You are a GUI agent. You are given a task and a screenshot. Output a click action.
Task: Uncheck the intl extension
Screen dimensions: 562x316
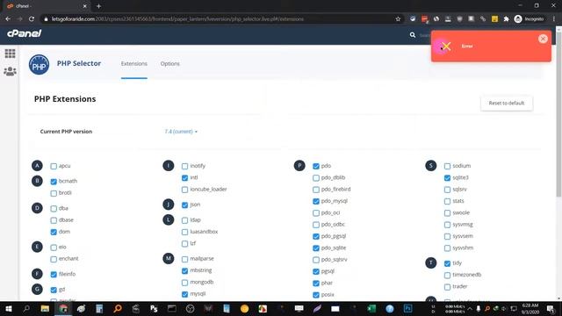click(x=185, y=178)
